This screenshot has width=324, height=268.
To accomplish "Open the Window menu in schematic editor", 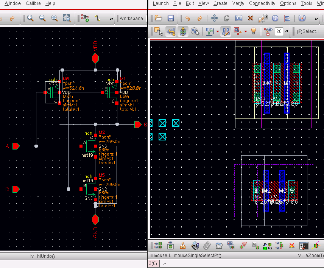I will pyautogui.click(x=13, y=3).
